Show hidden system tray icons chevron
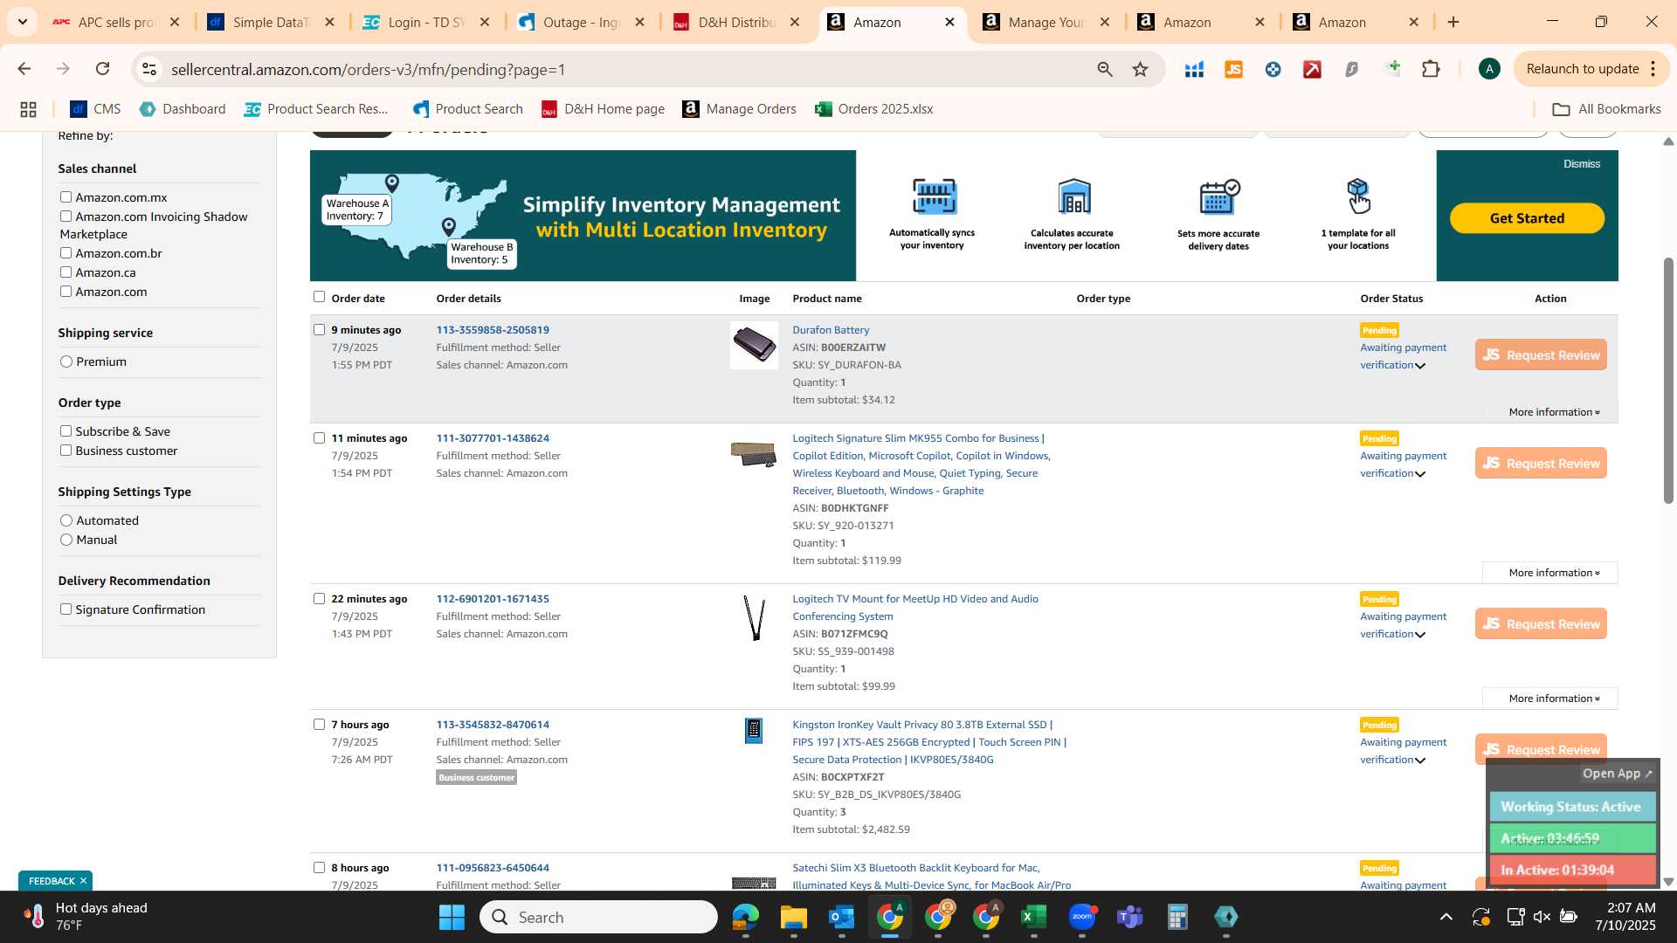The image size is (1677, 943). 1446,917
